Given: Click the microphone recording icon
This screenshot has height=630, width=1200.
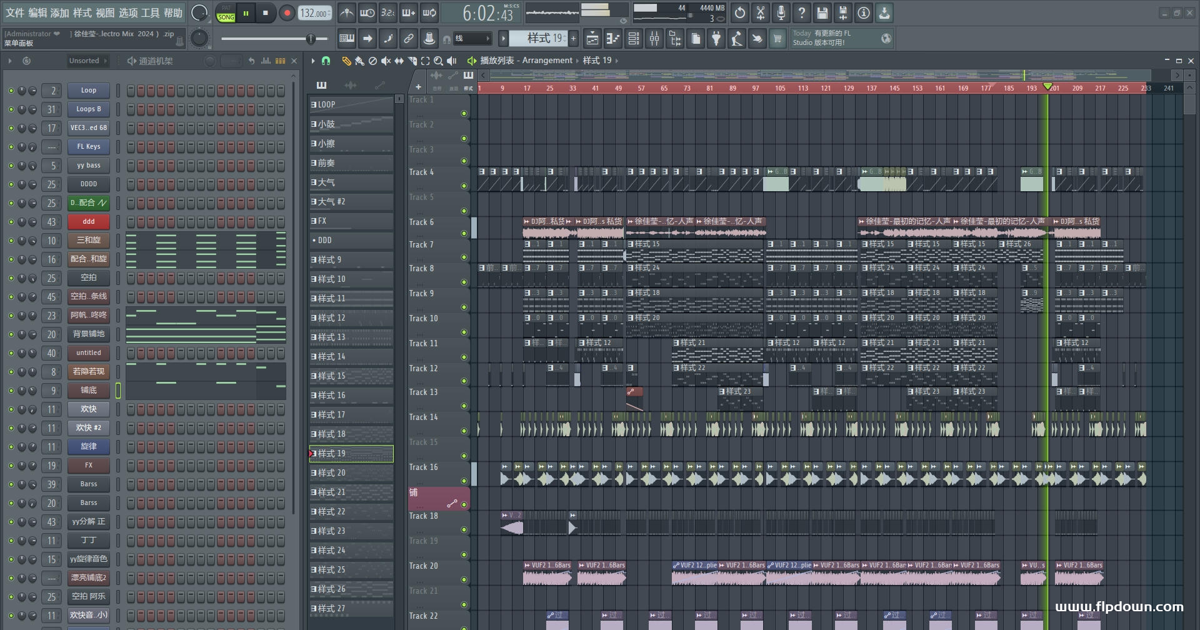Looking at the screenshot, I should (781, 12).
